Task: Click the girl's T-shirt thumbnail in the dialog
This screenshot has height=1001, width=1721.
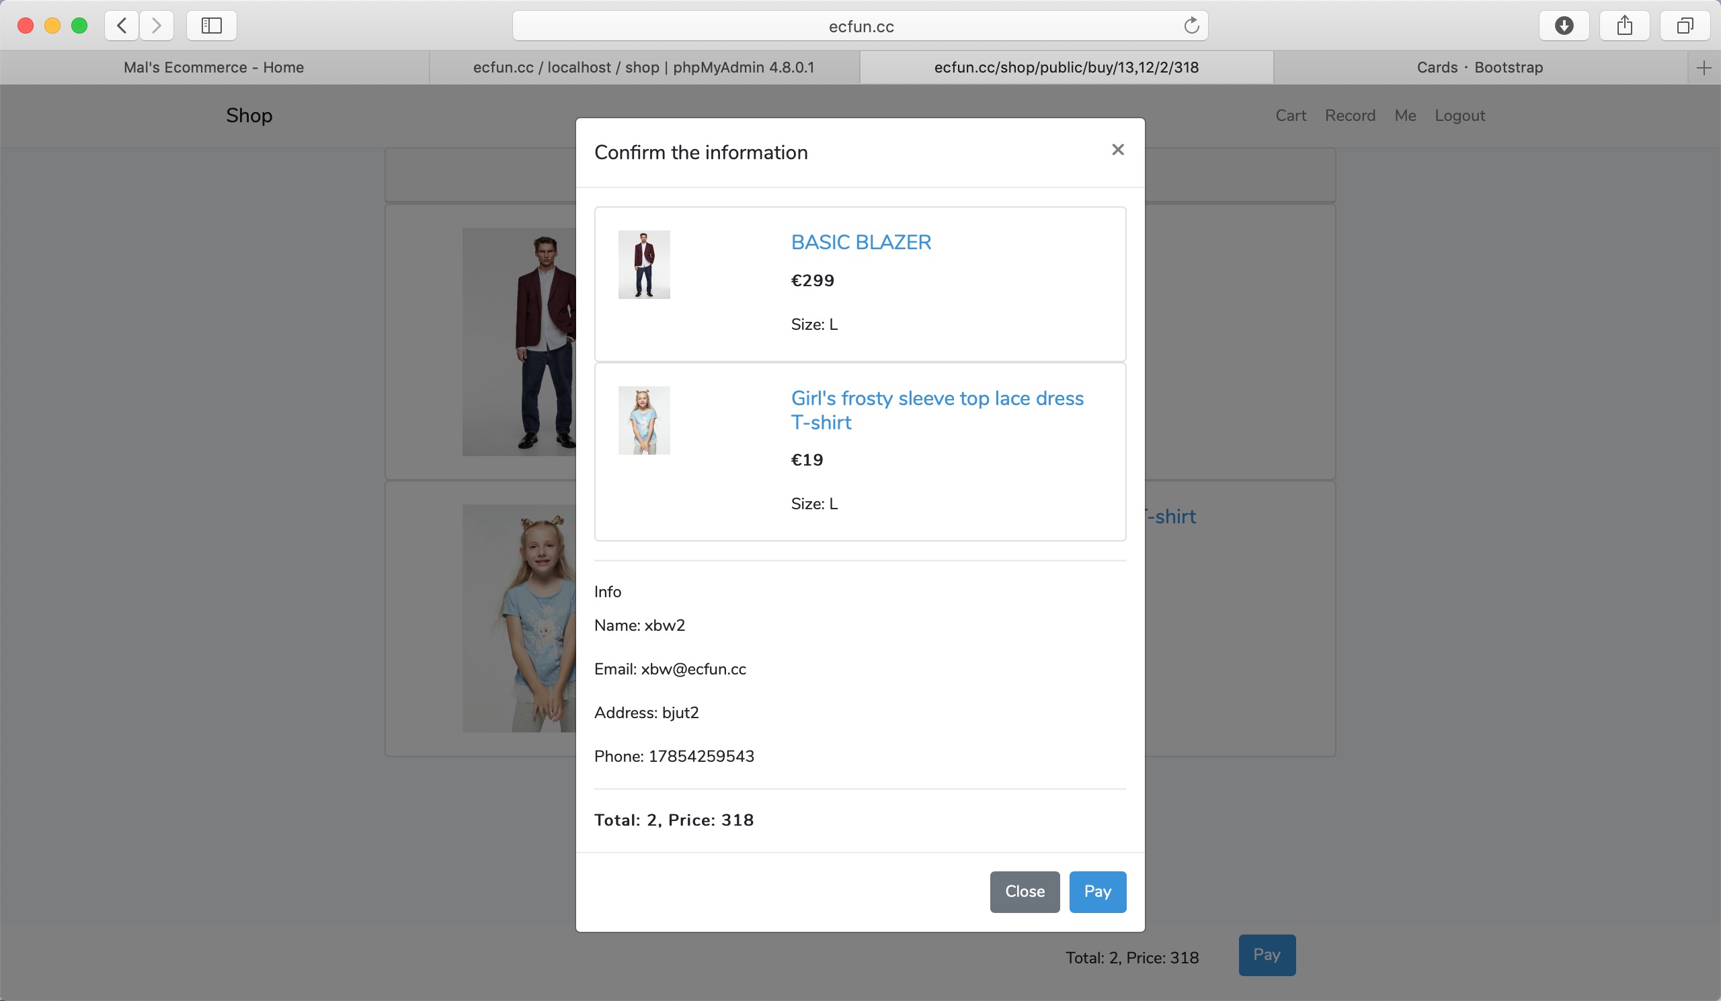Action: pos(644,421)
